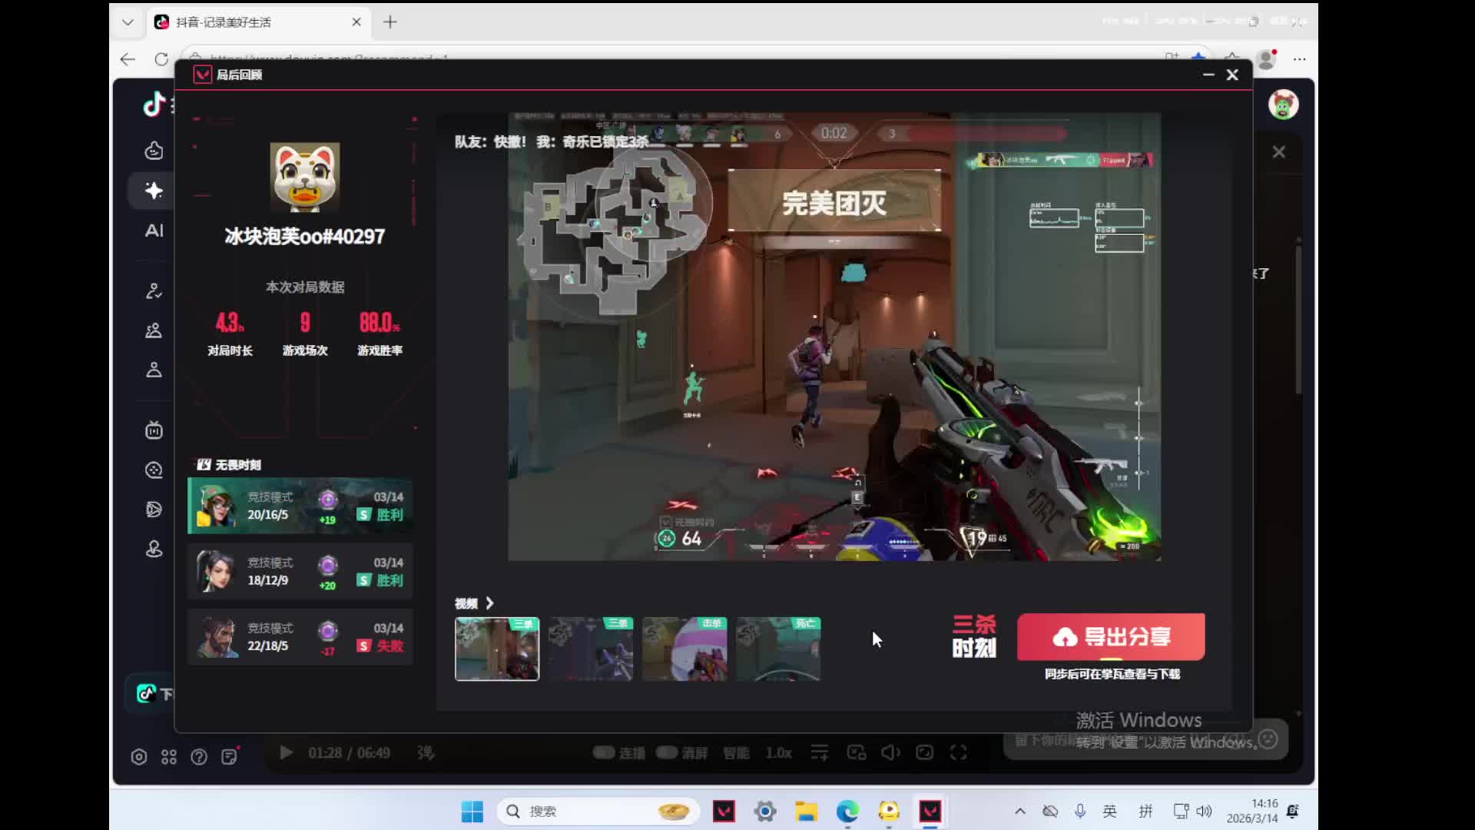Toggle the 弹 danmaku comments icon
The image size is (1475, 830).
(x=426, y=752)
